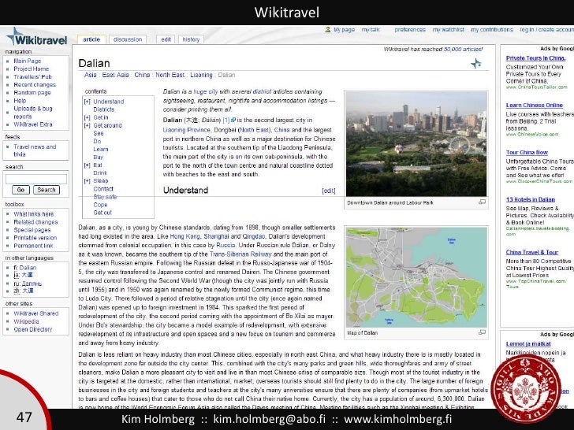Open My page link
The image size is (574, 430).
pos(344,30)
